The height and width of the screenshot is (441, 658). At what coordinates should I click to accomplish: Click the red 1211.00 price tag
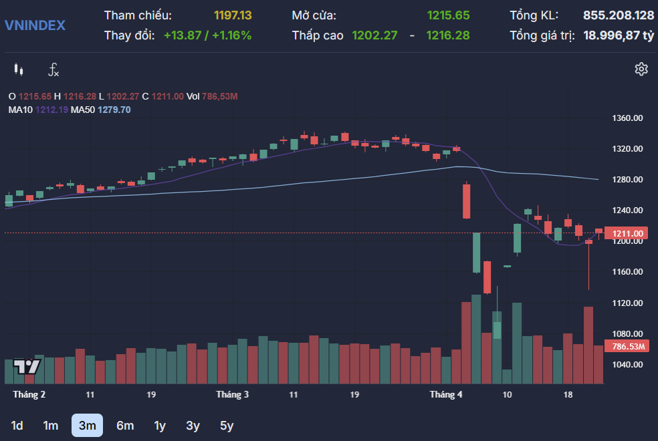tap(628, 233)
